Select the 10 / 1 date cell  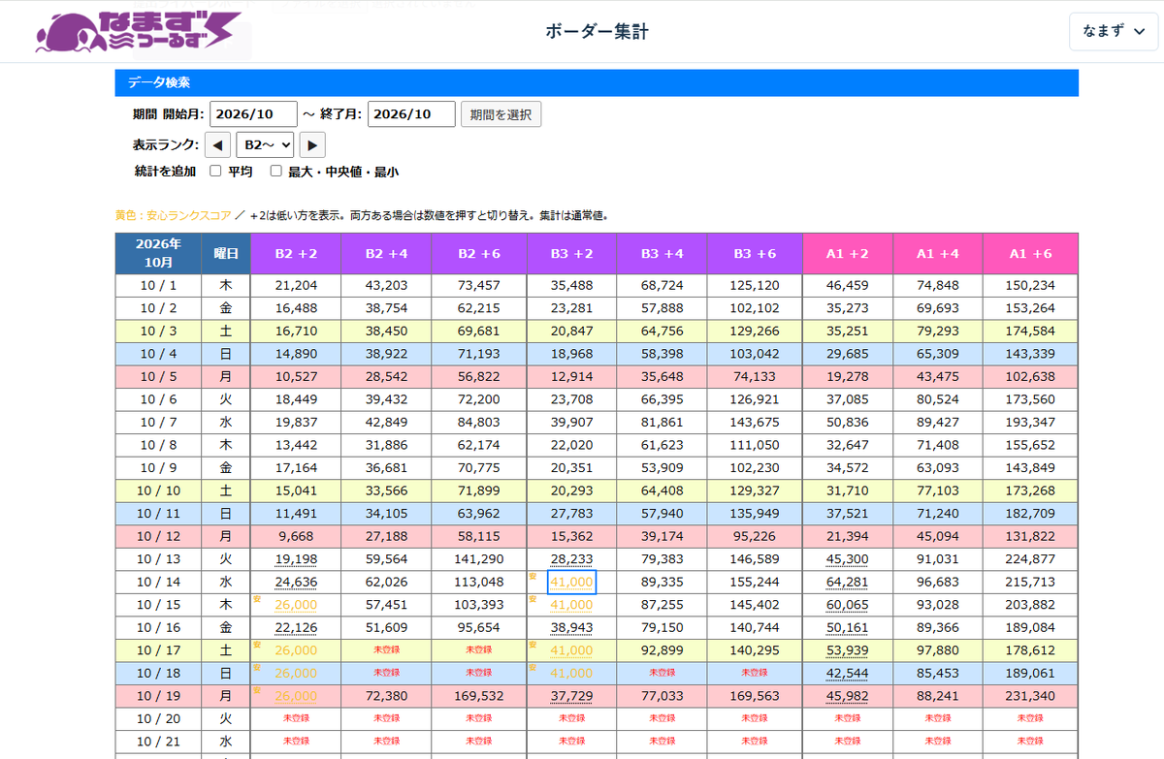158,285
